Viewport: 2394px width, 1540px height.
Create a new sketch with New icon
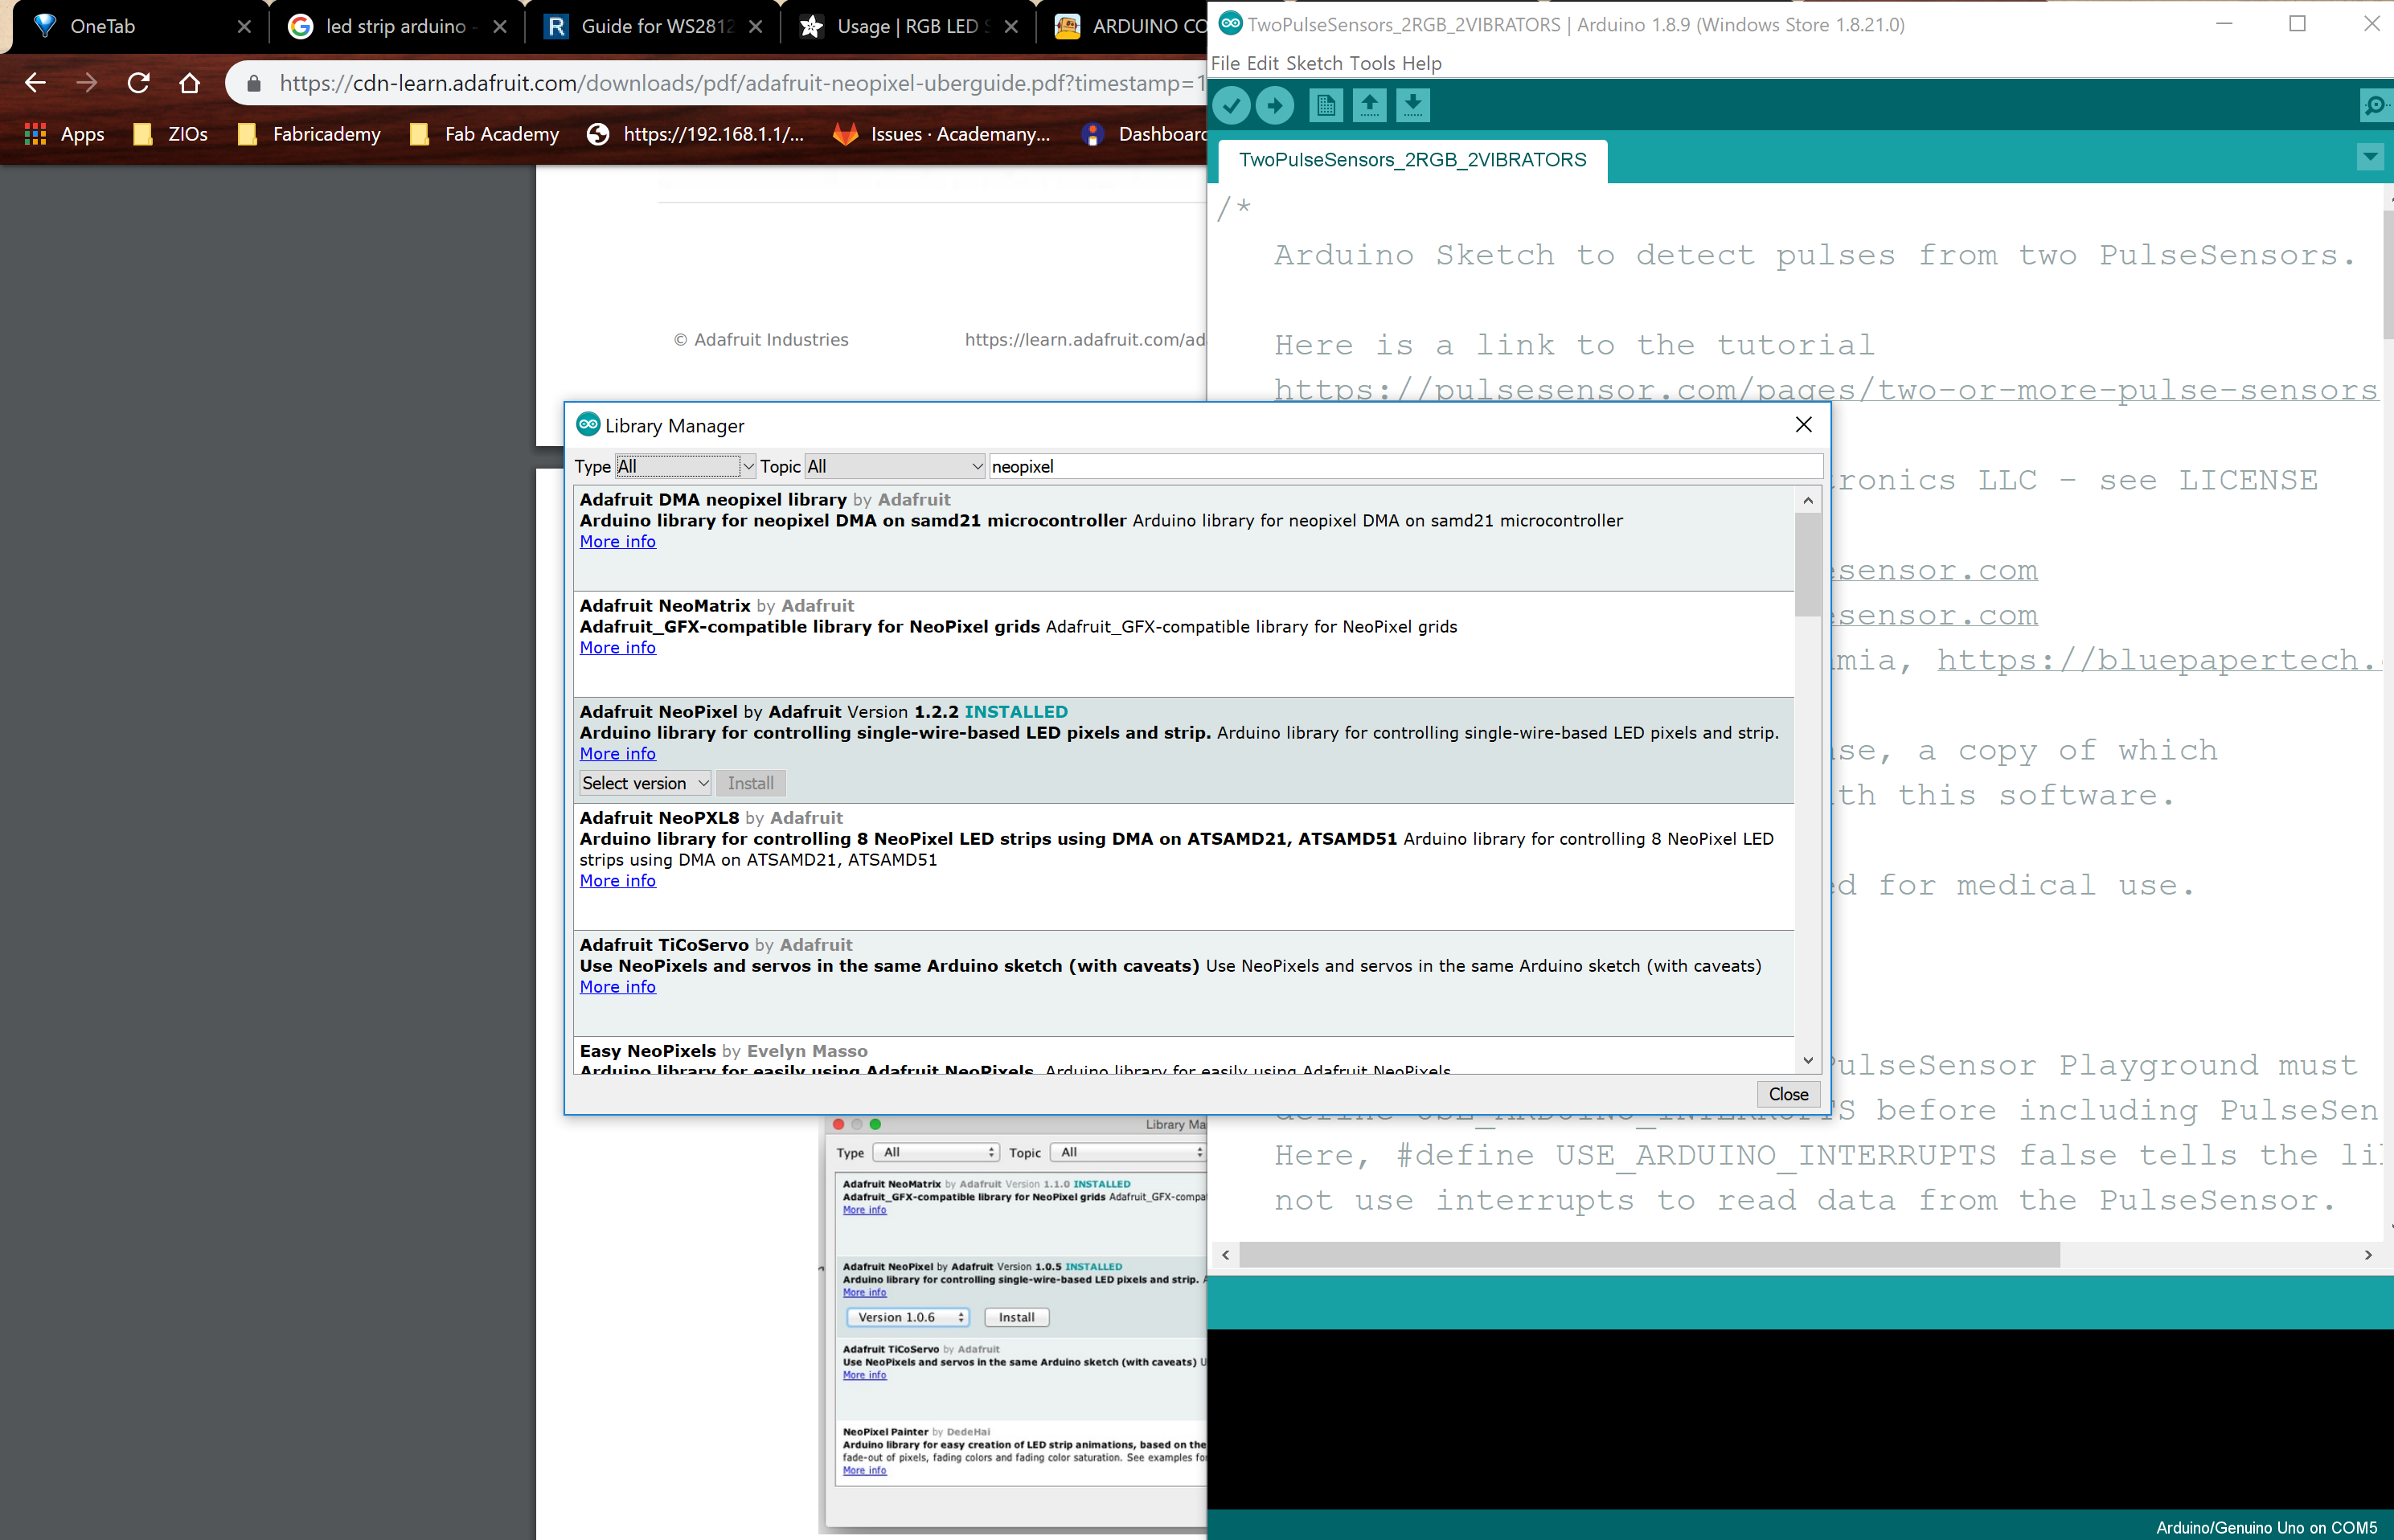tap(1325, 105)
